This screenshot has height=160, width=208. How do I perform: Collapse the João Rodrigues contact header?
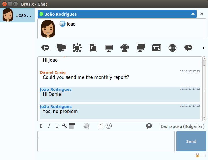pyautogui.click(x=193, y=14)
